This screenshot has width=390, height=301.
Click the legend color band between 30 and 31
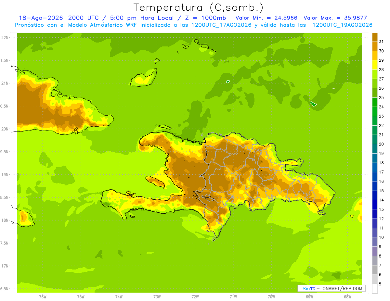click(x=375, y=46)
